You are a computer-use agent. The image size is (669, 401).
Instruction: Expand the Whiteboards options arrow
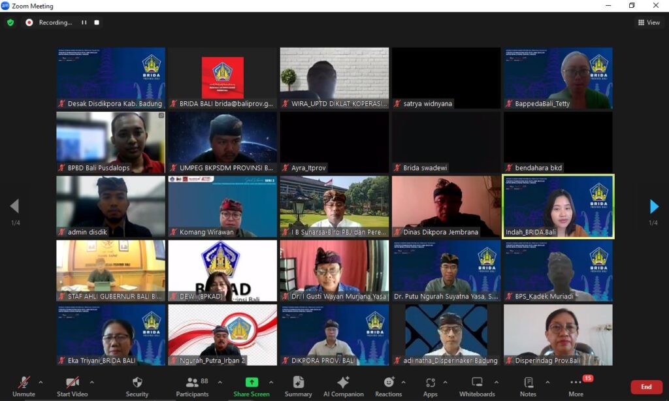click(497, 382)
